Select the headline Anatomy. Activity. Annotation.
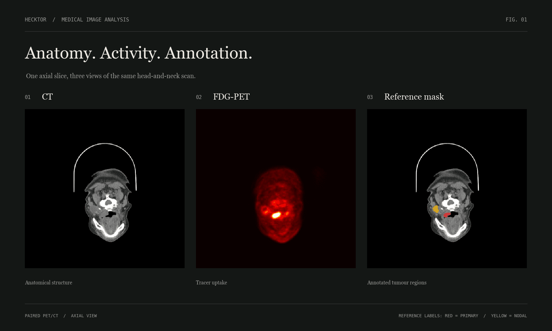Screen dimensions: 552x331 coord(139,53)
